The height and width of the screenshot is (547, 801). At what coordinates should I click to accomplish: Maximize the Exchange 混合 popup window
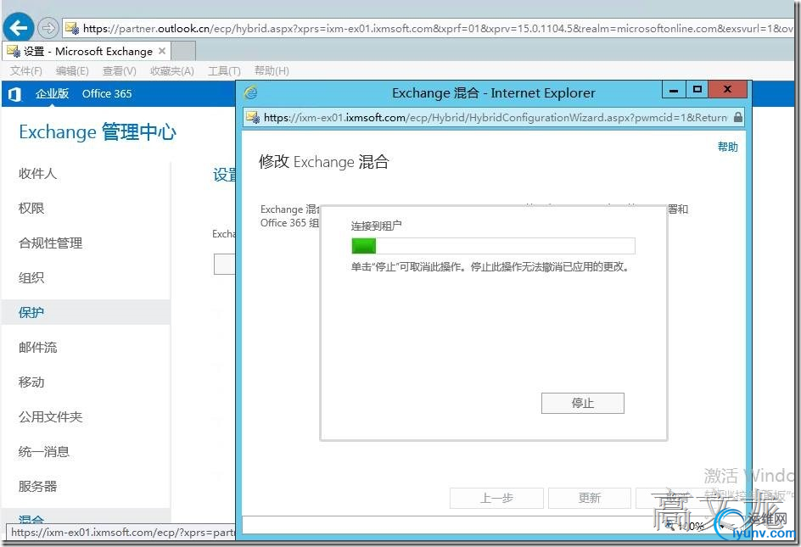click(x=697, y=90)
